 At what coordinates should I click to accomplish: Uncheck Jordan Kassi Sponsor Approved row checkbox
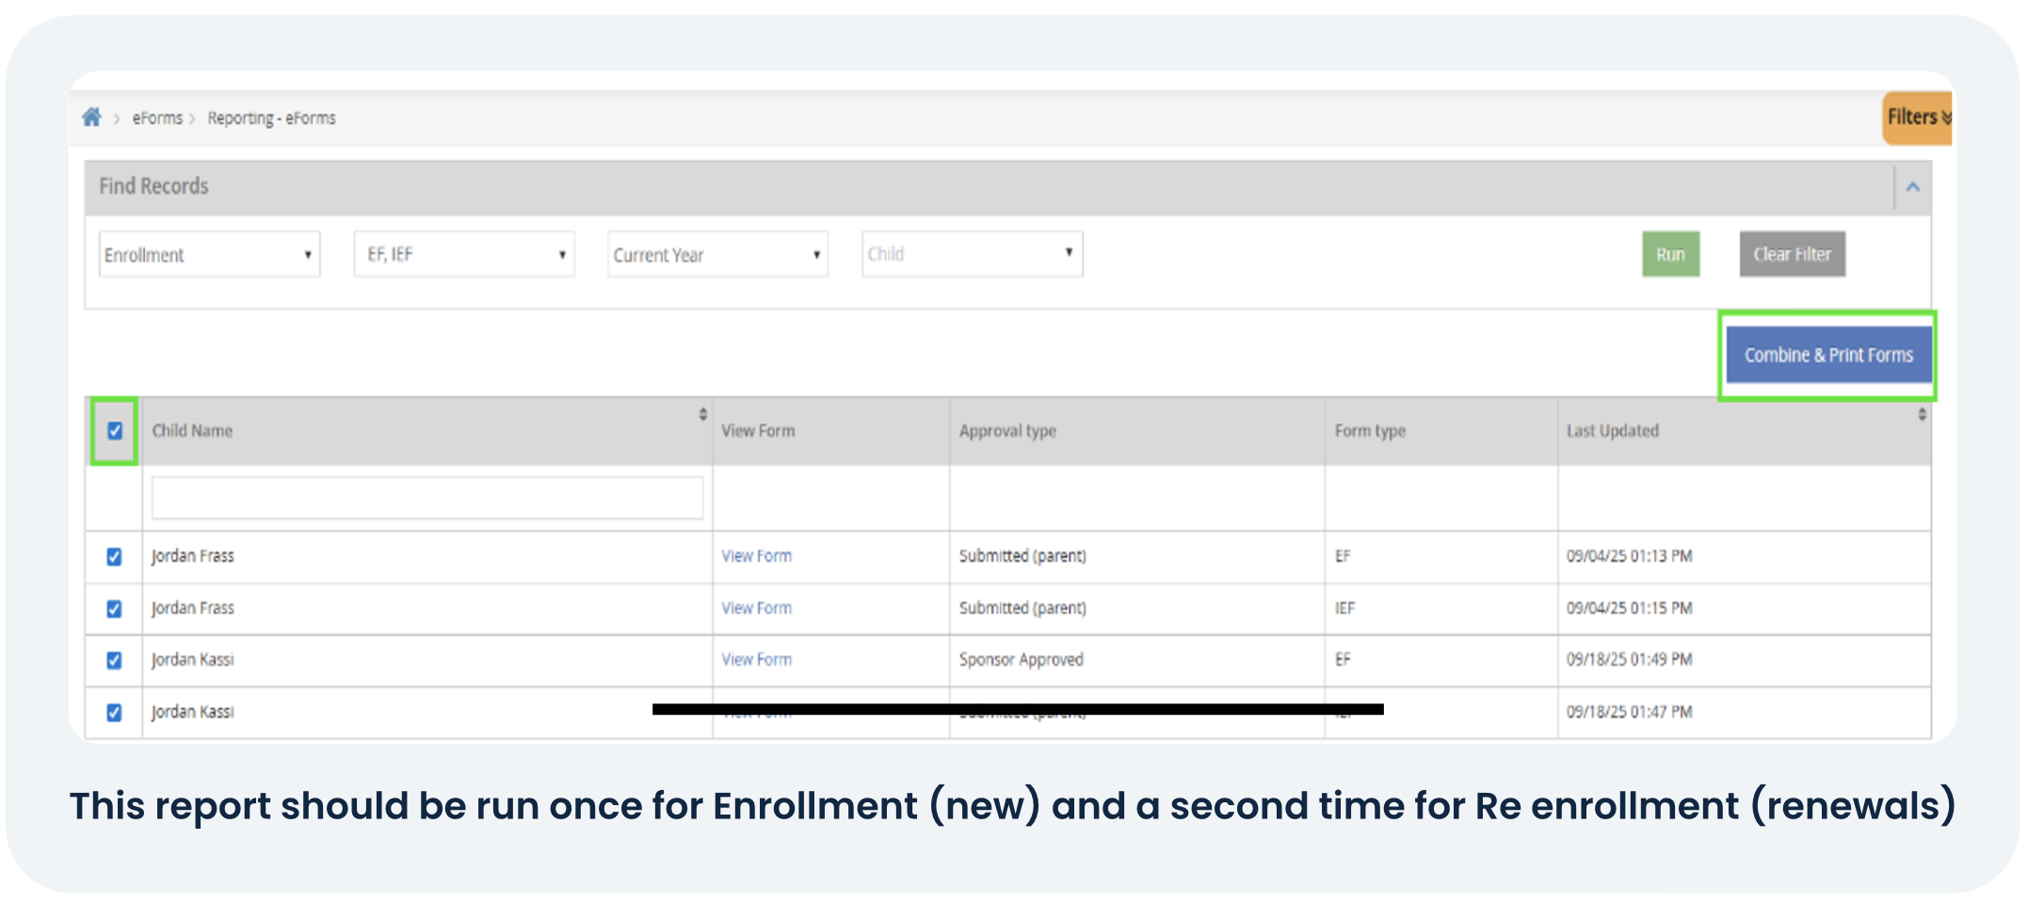(114, 660)
